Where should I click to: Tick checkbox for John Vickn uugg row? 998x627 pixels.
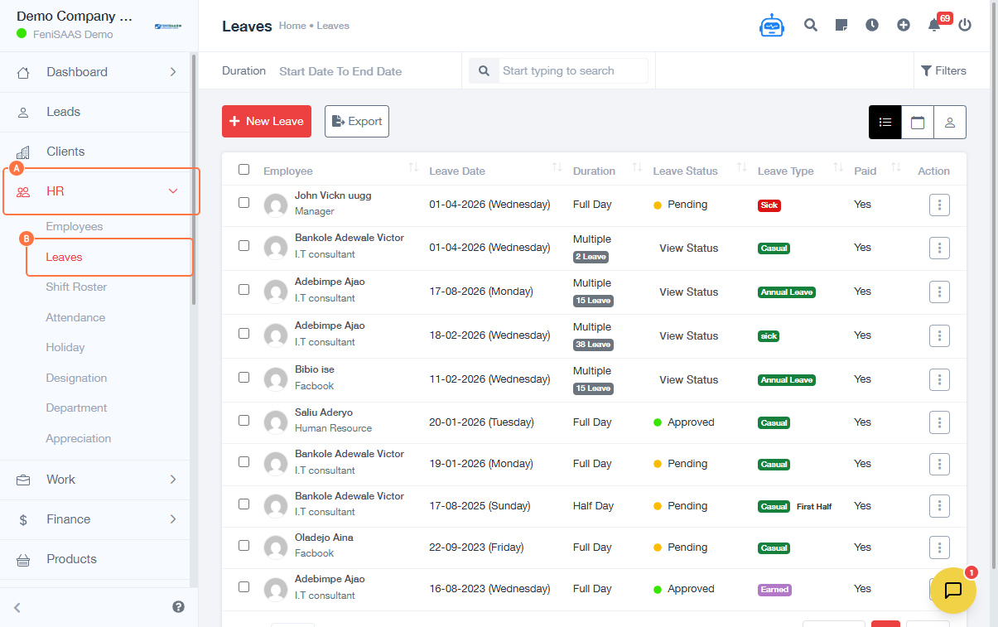point(243,202)
